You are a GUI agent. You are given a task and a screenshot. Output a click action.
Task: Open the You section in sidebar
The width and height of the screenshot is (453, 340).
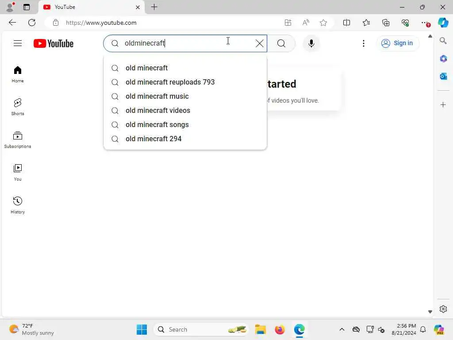click(18, 173)
